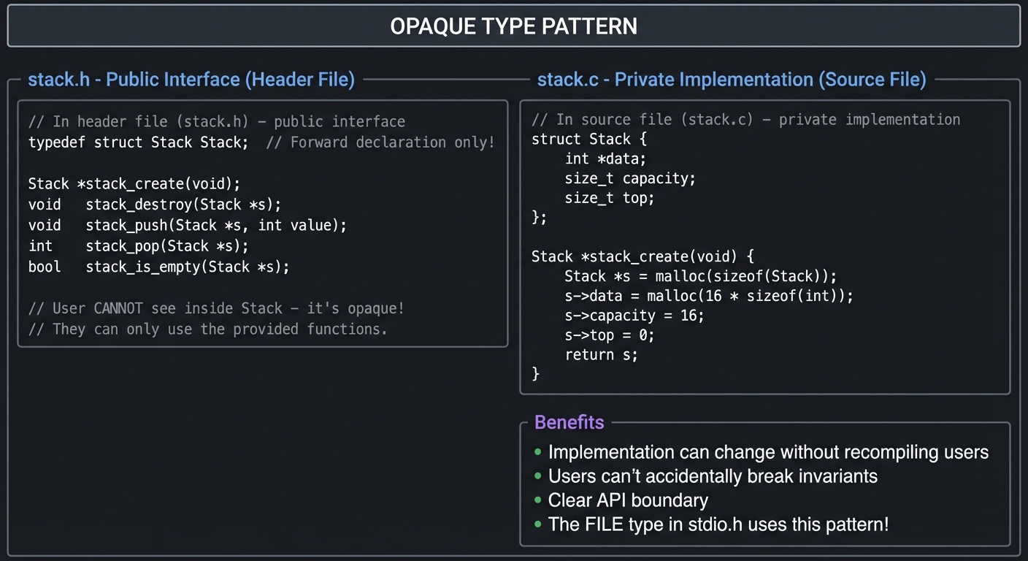Click the bullet beside Implementation can change

pyautogui.click(x=539, y=452)
